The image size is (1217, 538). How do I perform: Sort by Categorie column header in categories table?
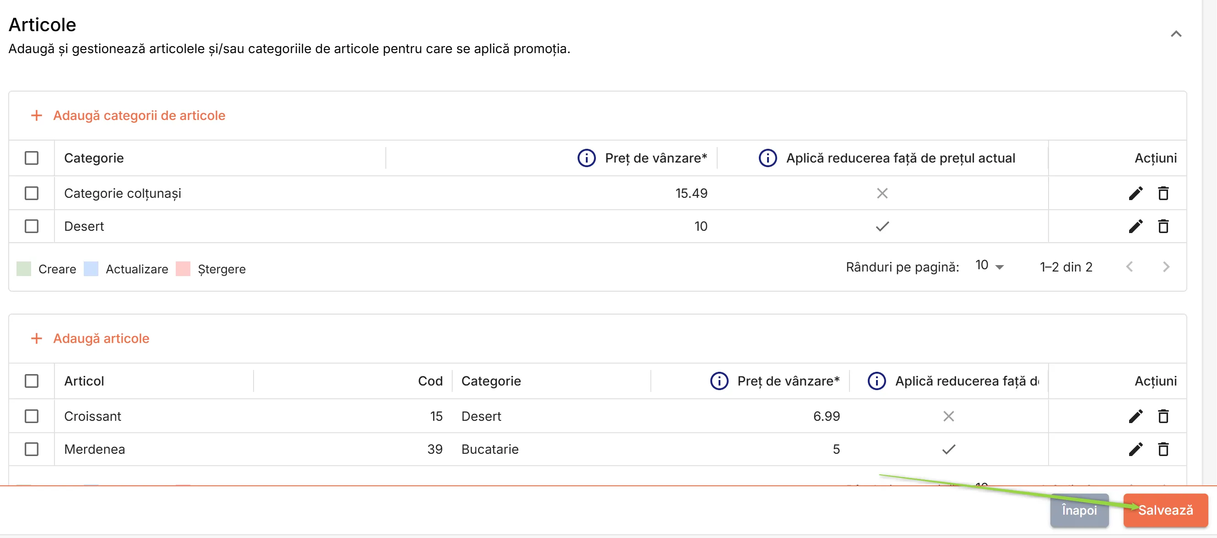(x=94, y=158)
